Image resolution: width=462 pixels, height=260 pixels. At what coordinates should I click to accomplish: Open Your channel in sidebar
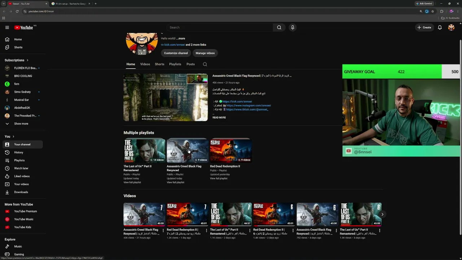tap(22, 144)
